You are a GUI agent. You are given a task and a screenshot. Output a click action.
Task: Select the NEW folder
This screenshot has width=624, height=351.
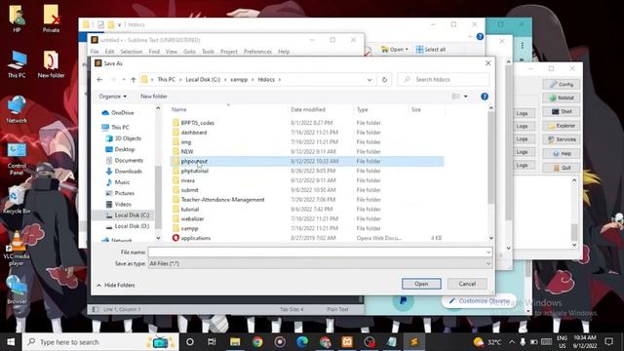coord(187,152)
